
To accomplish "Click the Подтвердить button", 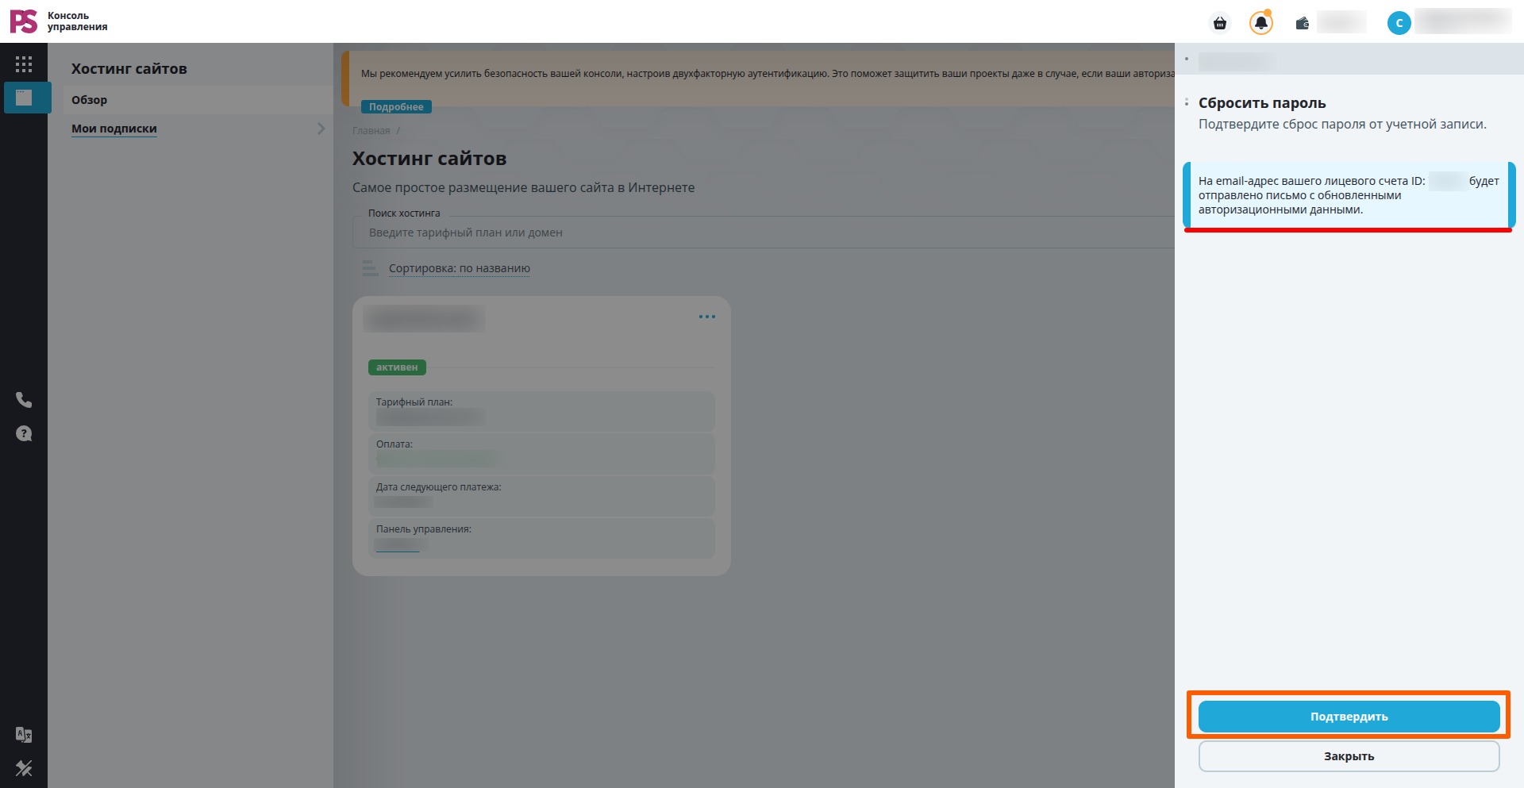I will (x=1349, y=717).
